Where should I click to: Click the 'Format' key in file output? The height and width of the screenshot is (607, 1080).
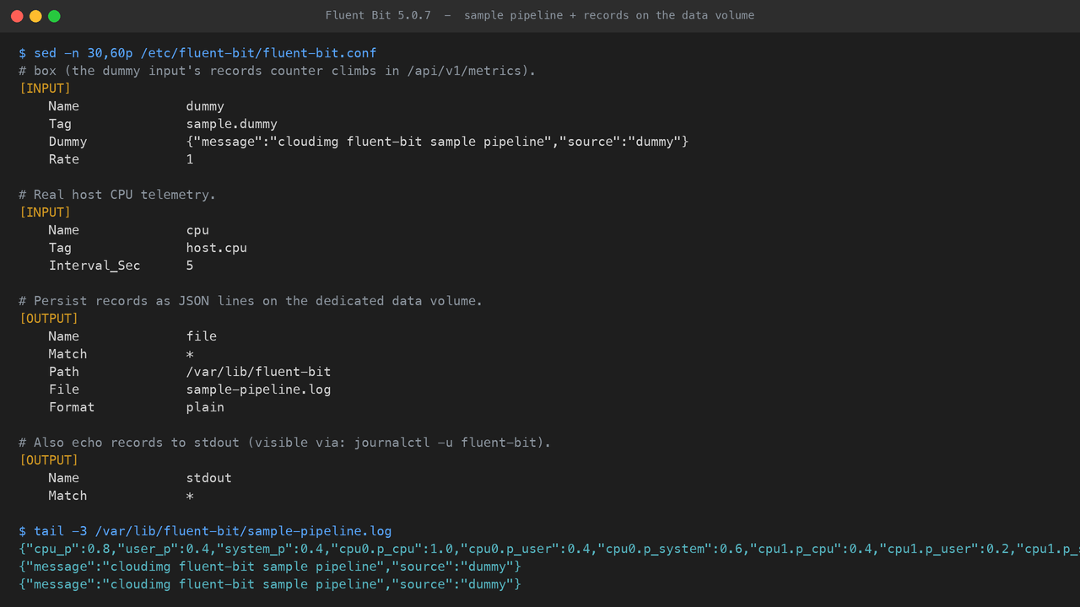[72, 407]
